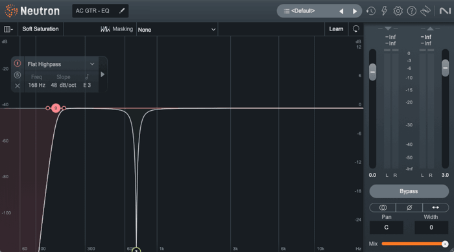454x252 pixels.
Task: Open the Flat Highpass filter type dropdown
Action: coord(61,64)
